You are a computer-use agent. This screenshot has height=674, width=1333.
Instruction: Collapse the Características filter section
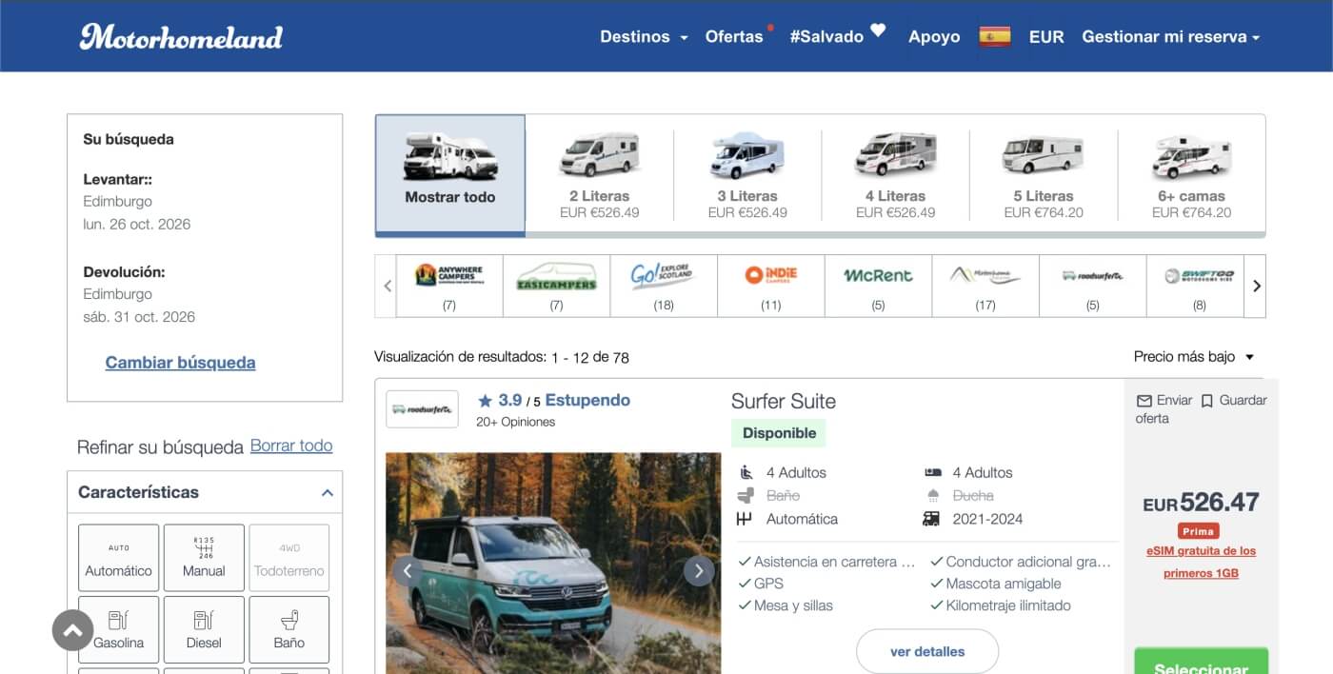point(328,493)
